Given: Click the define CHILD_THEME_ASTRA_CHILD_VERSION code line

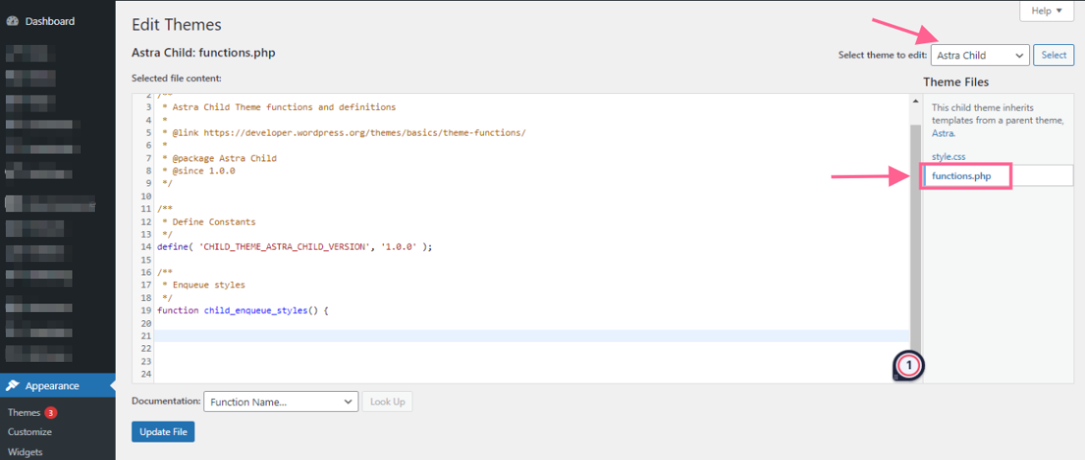Looking at the screenshot, I should 296,247.
